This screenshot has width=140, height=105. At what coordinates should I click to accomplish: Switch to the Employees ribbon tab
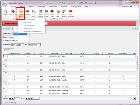[42, 6]
